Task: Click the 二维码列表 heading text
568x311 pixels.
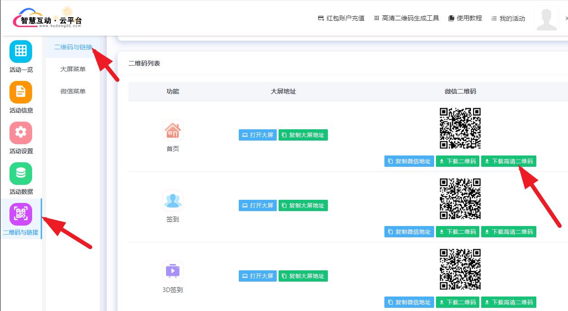Action: (144, 64)
